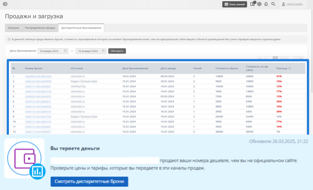
Task: Click the Обновить button
Action: 117,51
